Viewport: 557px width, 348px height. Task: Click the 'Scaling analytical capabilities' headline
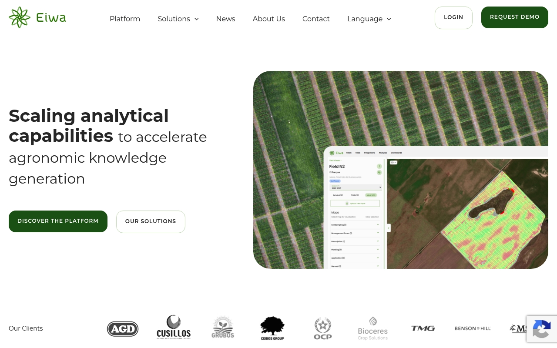tap(89, 126)
